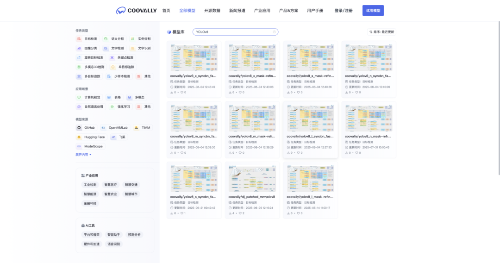Click the 试用模型 button
The height and width of the screenshot is (263, 500).
373,11
